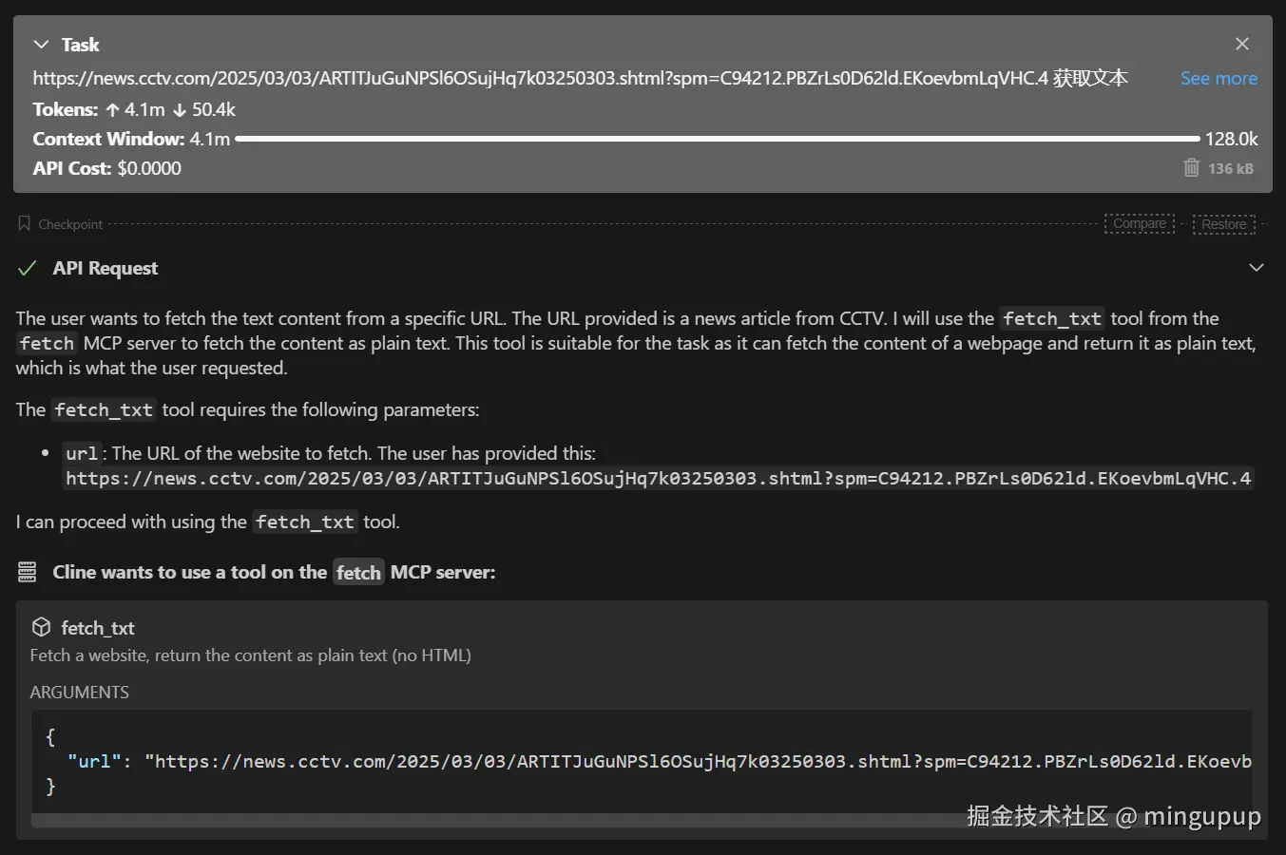Expand the API Request chevron
Image resolution: width=1286 pixels, height=855 pixels.
pyautogui.click(x=1256, y=268)
